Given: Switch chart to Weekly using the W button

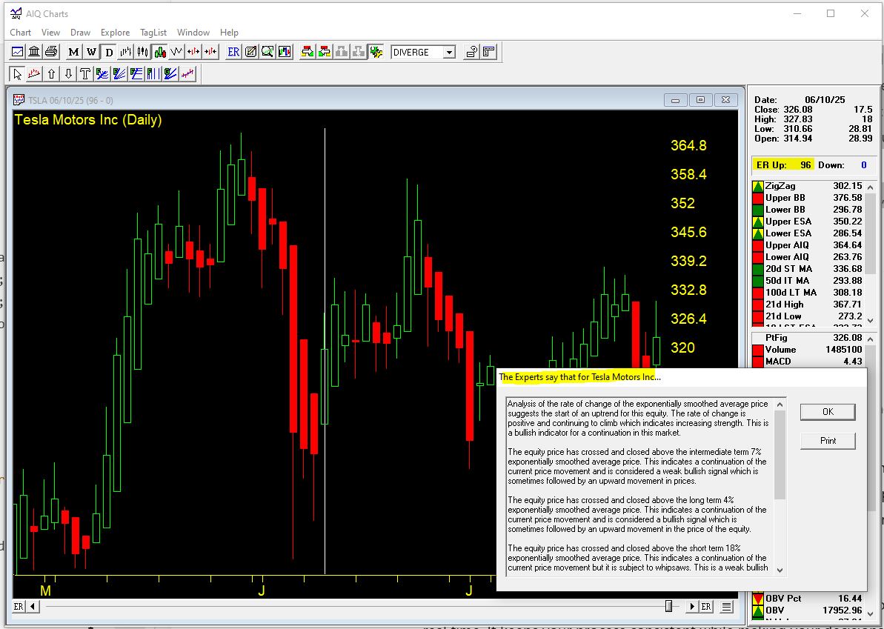Looking at the screenshot, I should pos(90,51).
